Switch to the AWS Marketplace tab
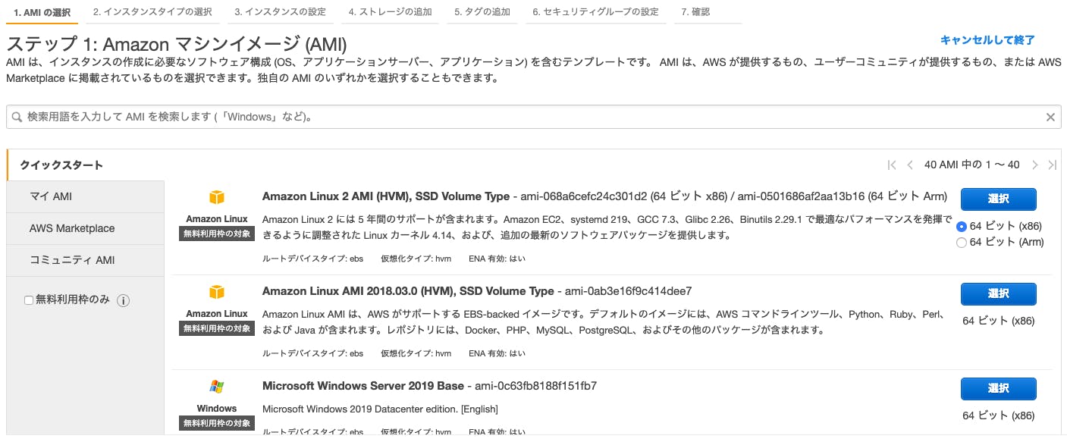 (71, 228)
